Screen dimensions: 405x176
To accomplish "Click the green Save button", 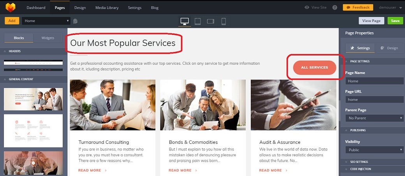I will pos(395,21).
